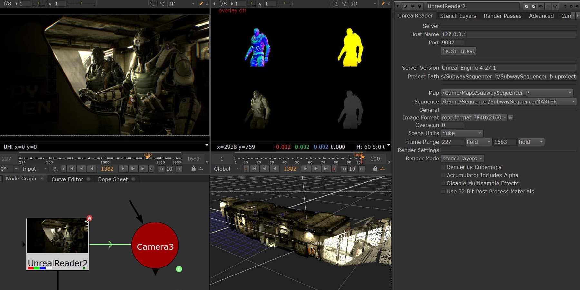The image size is (580, 290).
Task: Select the Camera3 node in the graph
Action: click(155, 246)
